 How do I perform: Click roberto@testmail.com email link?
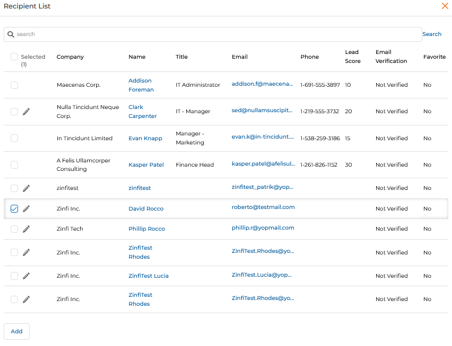click(x=263, y=207)
